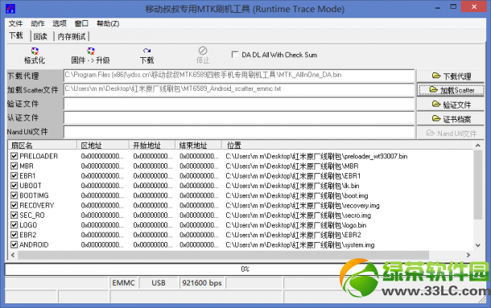Select the recovery.img location path
Image resolution: width=491 pixels, height=308 pixels.
point(303,205)
